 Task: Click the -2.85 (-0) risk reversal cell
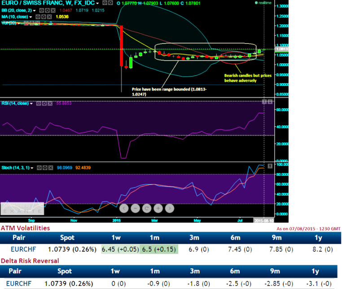(279, 284)
